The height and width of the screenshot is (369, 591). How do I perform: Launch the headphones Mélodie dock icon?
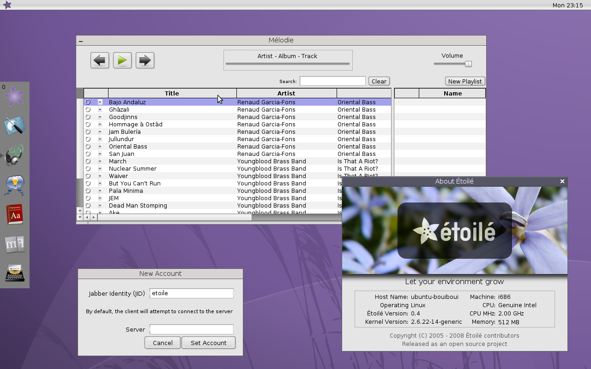tap(14, 155)
